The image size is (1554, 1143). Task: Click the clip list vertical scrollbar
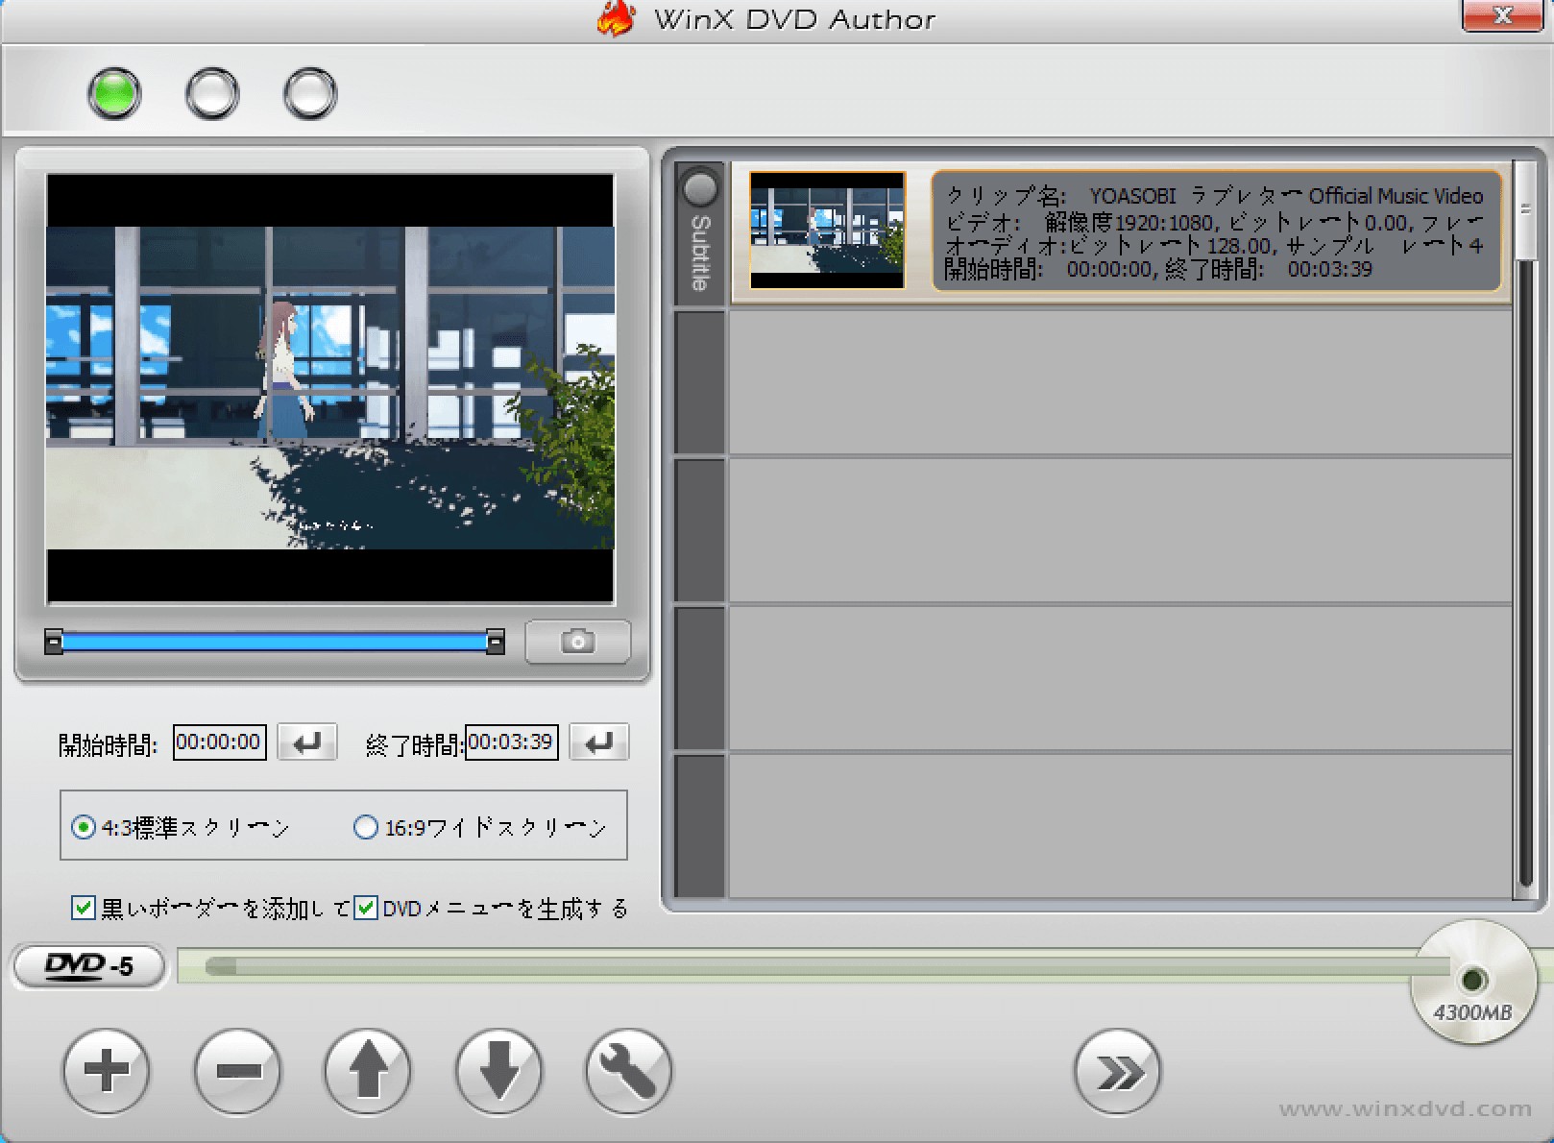click(1525, 528)
